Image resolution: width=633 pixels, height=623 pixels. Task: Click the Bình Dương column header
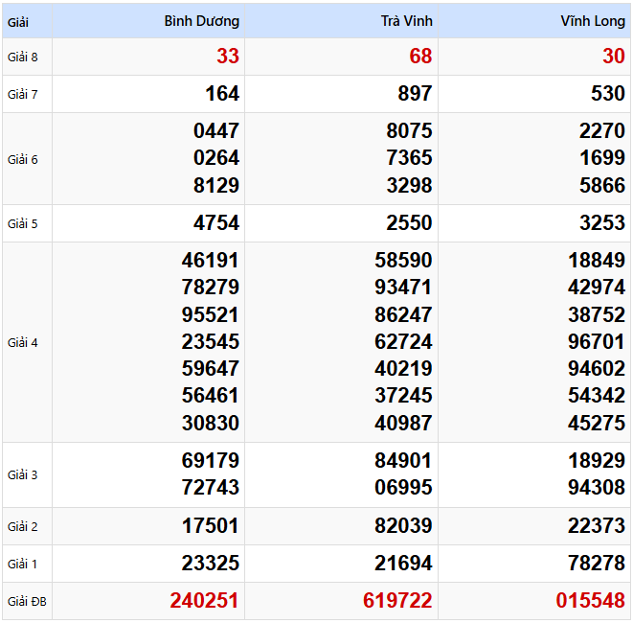[201, 20]
